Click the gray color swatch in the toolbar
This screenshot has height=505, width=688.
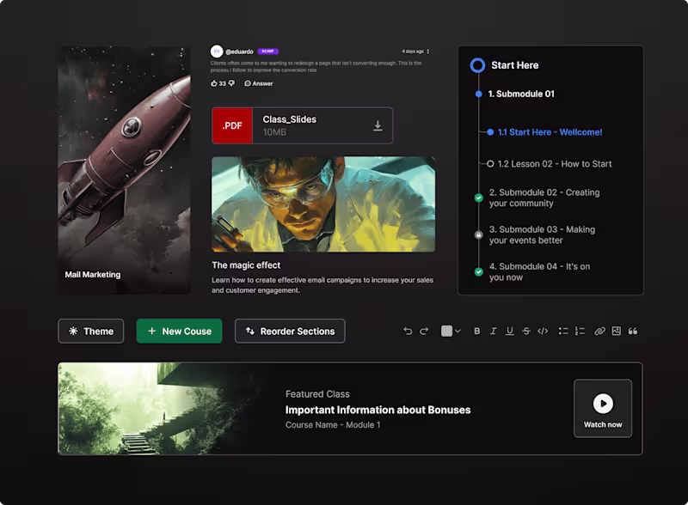(x=446, y=331)
